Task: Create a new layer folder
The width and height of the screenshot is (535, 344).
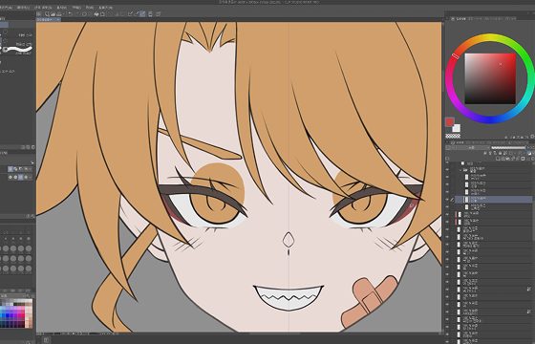Action: (x=507, y=159)
